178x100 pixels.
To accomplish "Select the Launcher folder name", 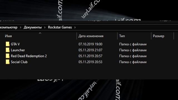I will click(x=18, y=50).
